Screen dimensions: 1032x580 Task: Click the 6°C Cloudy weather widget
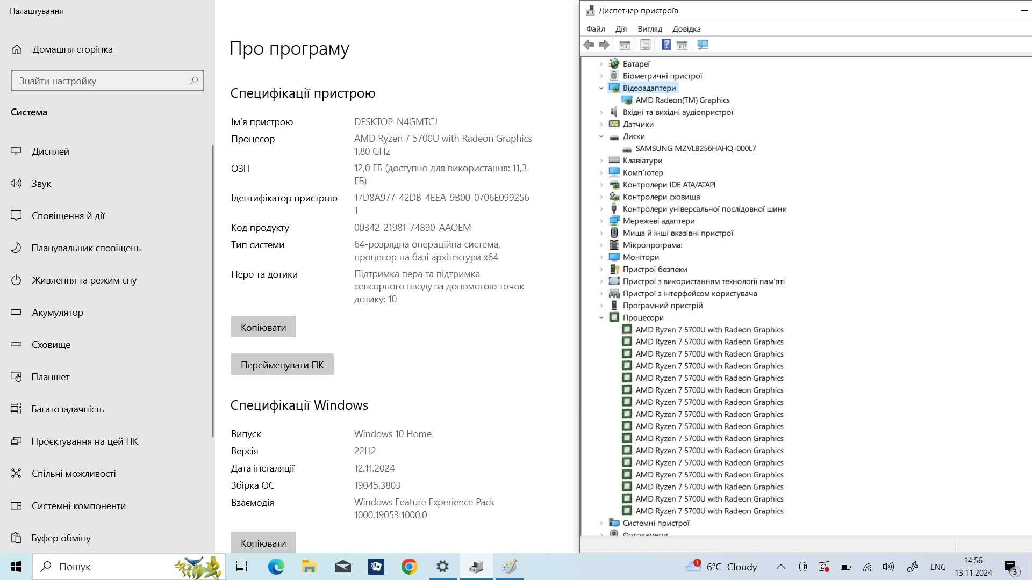tap(721, 567)
